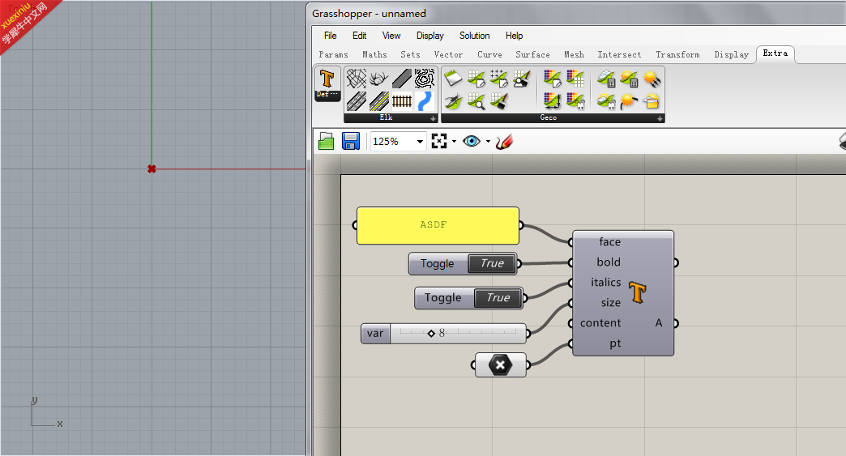Click the Geco cloudy sun binoculars icon
This screenshot has width=846, height=456.
pyautogui.click(x=606, y=101)
